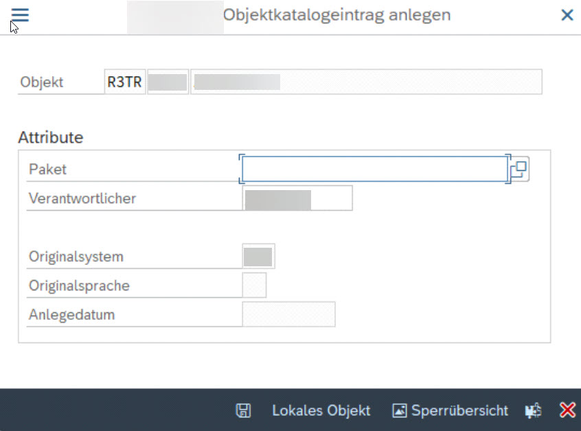The width and height of the screenshot is (581, 431).
Task: Click the Anlegedatum date field
Action: (288, 314)
